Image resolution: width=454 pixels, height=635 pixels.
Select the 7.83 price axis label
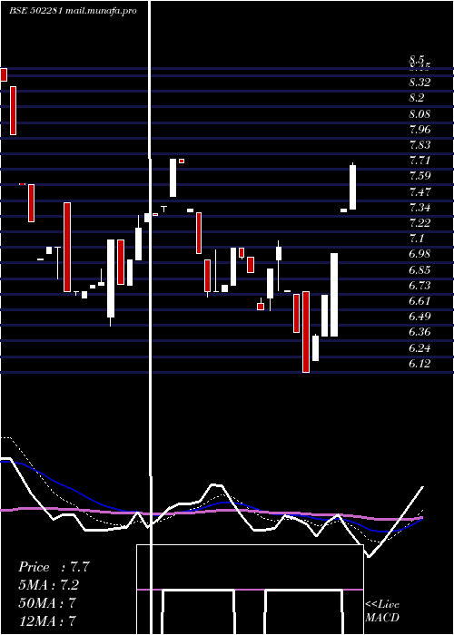click(x=419, y=145)
